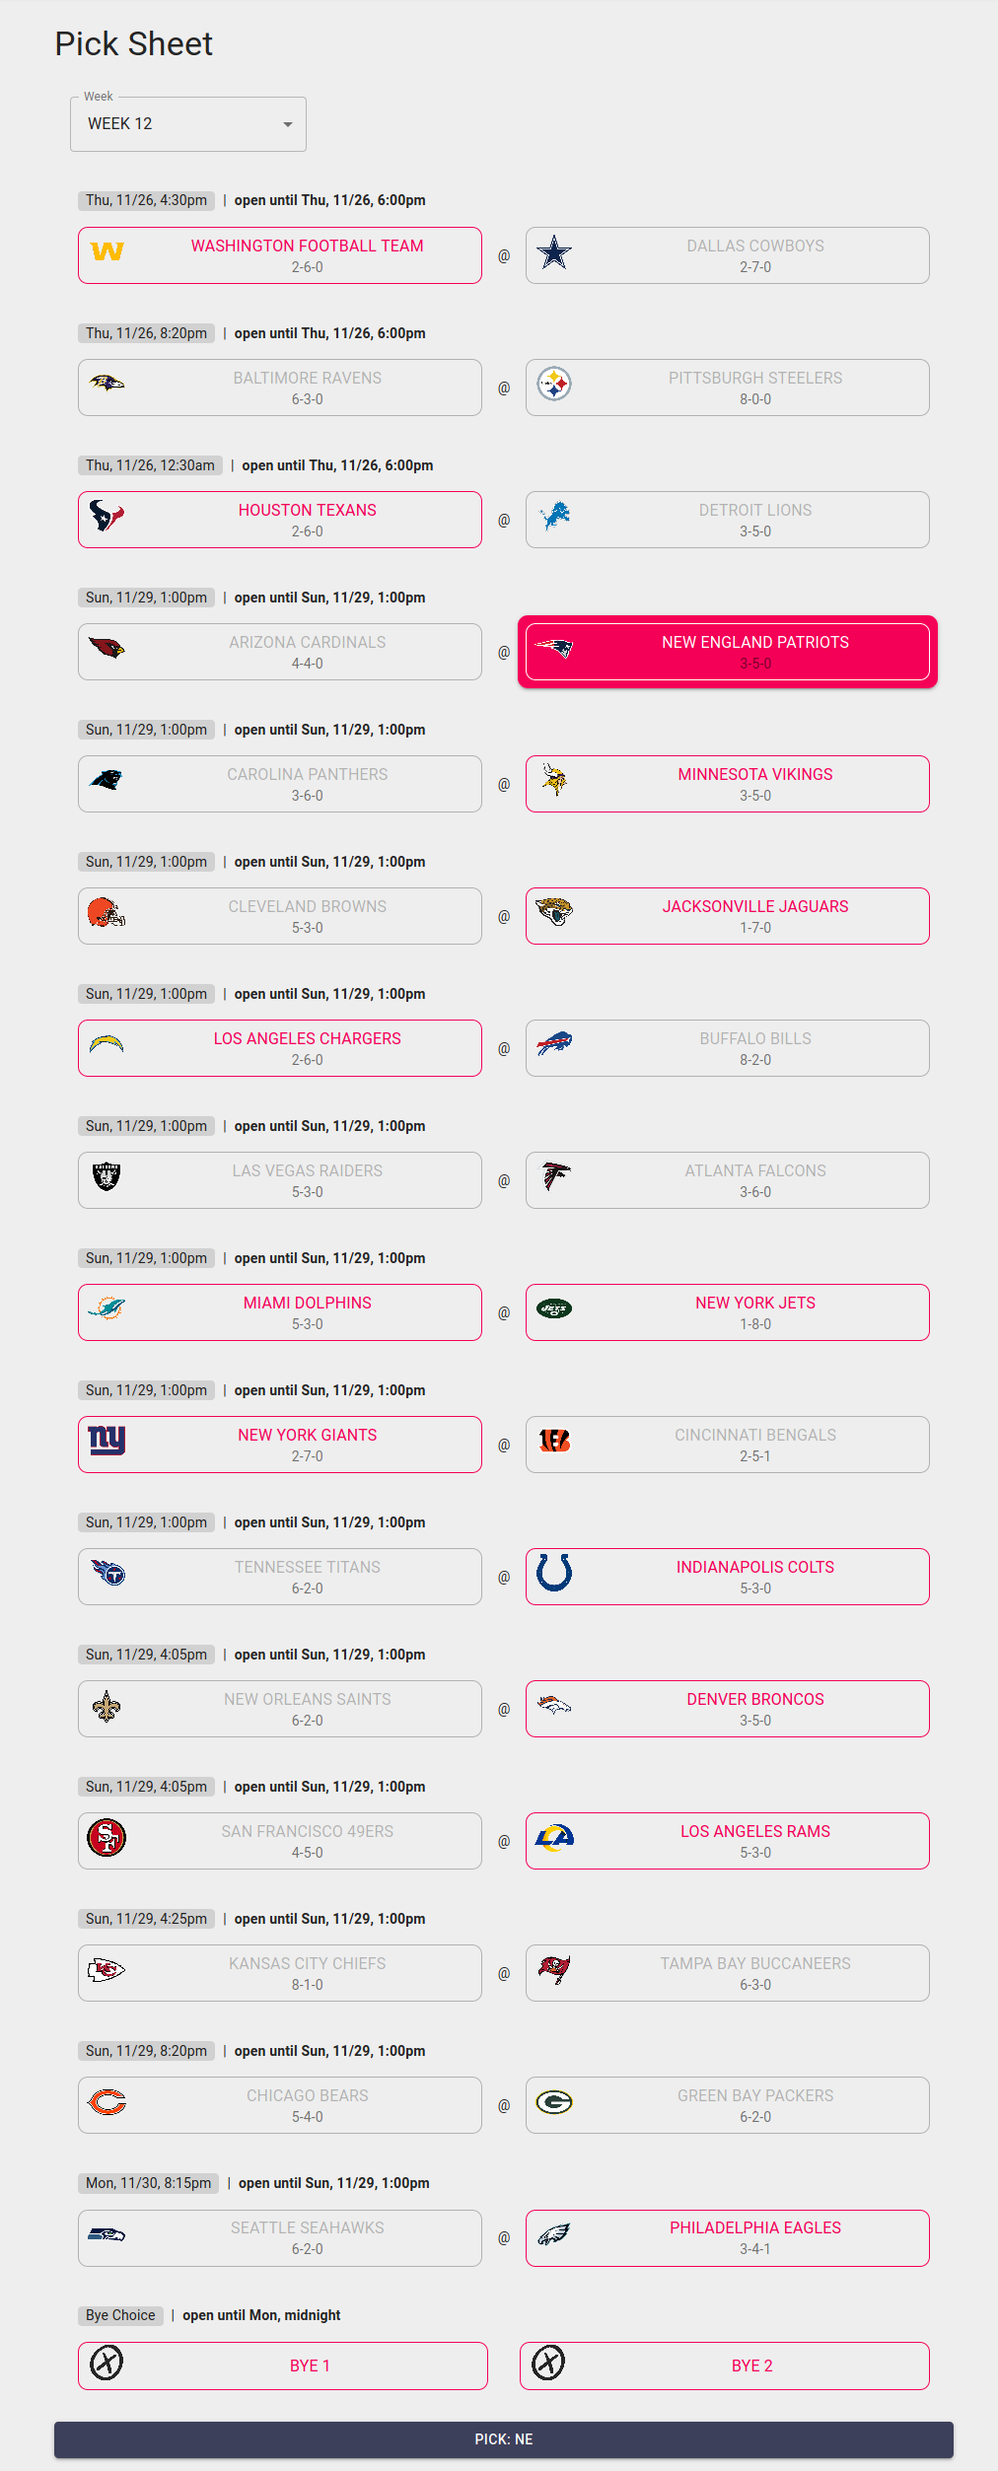Click the San Francisco 49ers logo

pos(107,1837)
